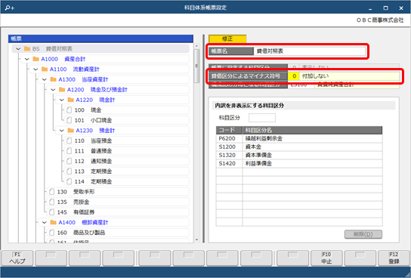Click the document icon for 111 普通預金

(70, 151)
